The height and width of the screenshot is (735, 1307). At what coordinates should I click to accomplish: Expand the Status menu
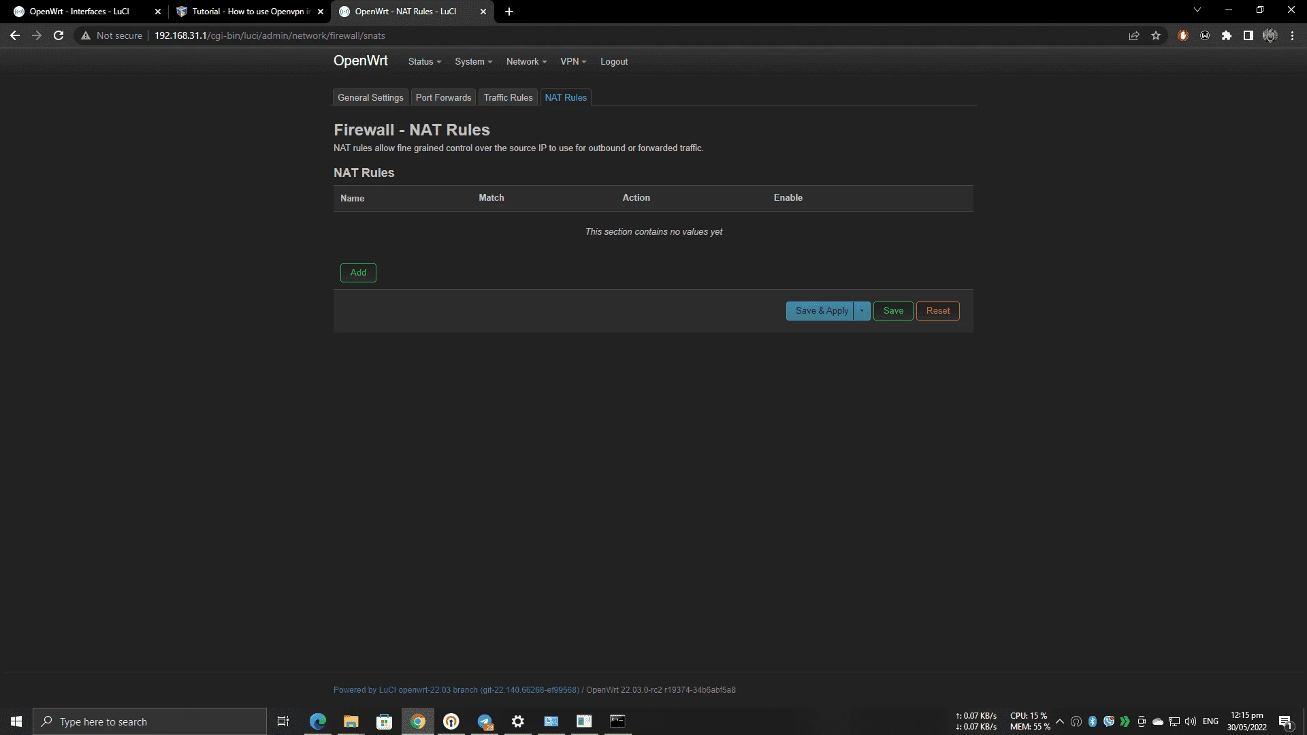tap(425, 61)
